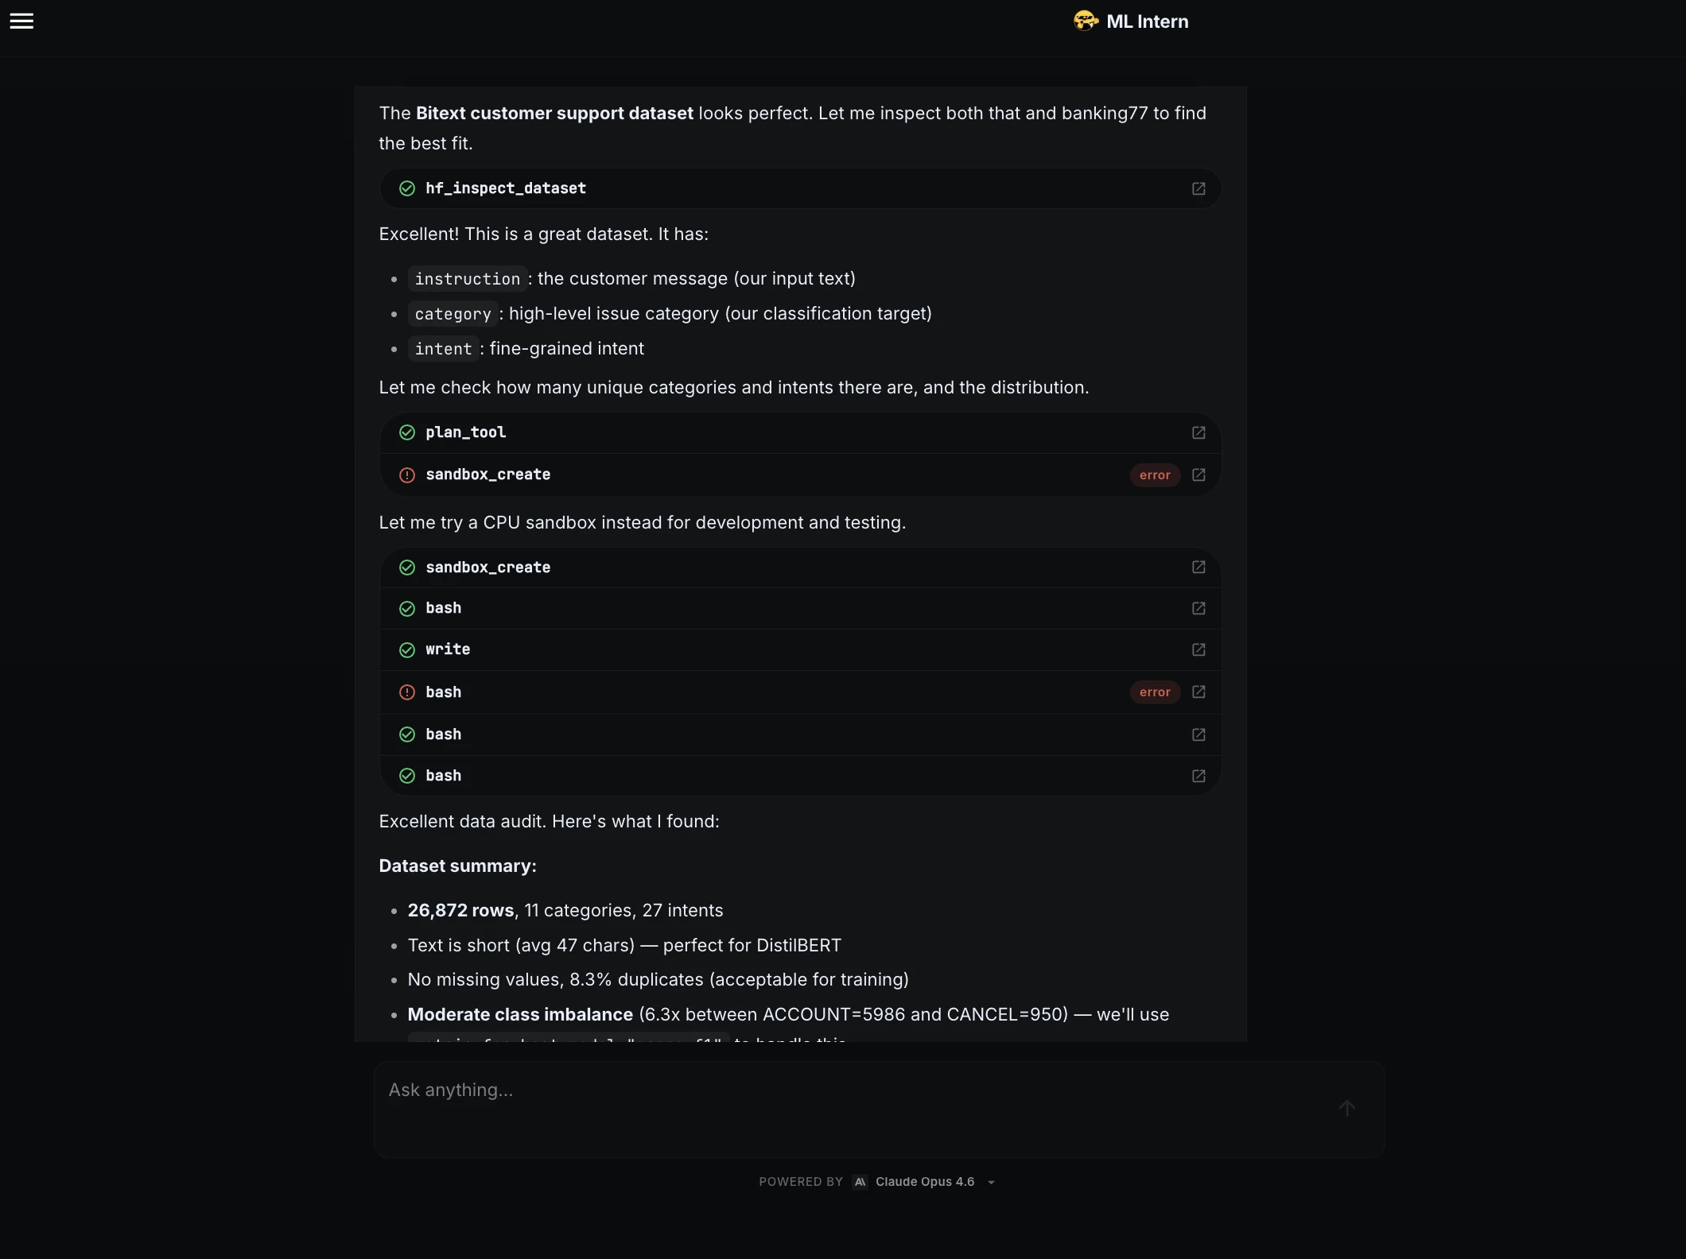Open hf_inspect_dataset details via external icon
Image resolution: width=1686 pixels, height=1259 pixels.
[x=1198, y=188]
